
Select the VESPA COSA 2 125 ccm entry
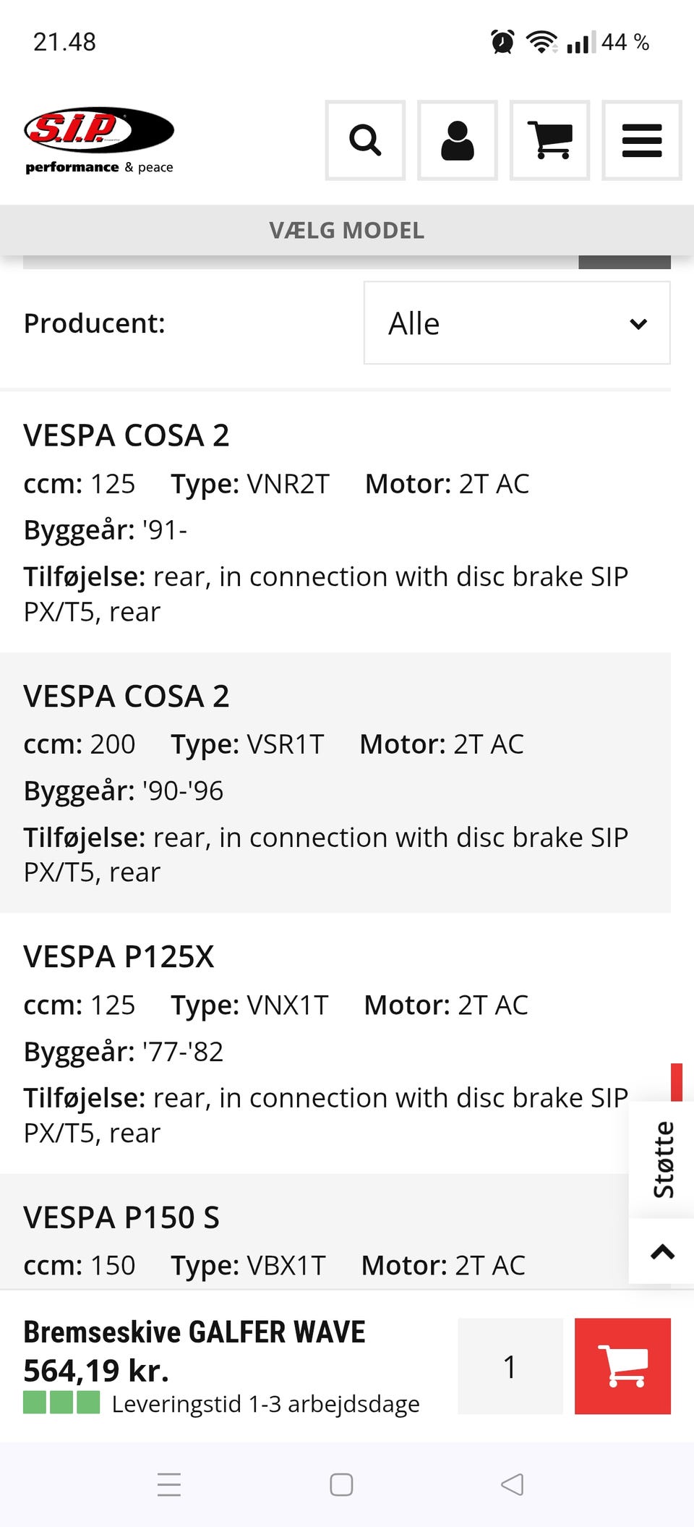[x=127, y=435]
